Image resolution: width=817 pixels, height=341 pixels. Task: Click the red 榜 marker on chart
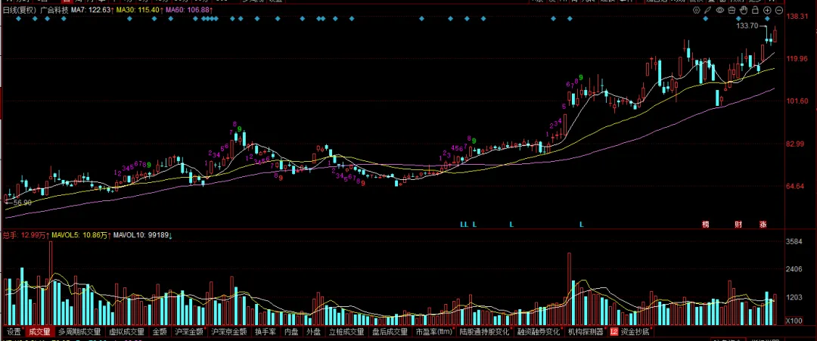click(705, 225)
